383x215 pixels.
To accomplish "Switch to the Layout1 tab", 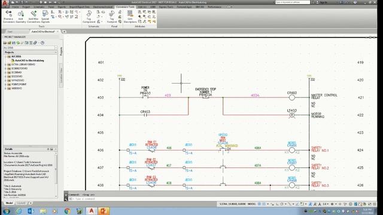I will pos(22,203).
